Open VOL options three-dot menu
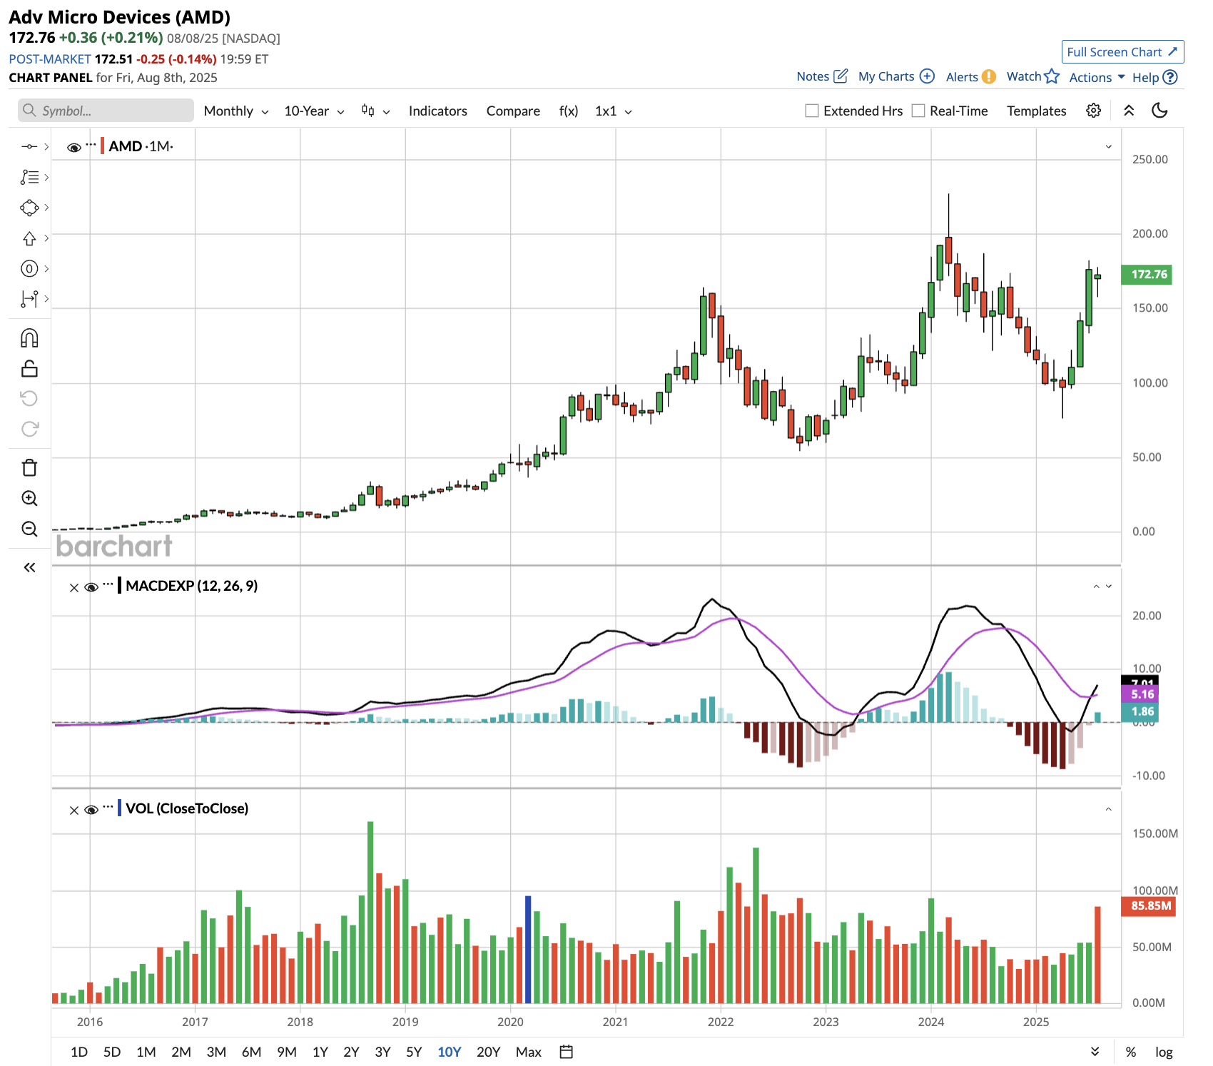The height and width of the screenshot is (1066, 1213). [x=108, y=807]
